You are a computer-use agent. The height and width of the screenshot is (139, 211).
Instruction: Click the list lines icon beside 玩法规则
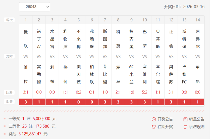click(185, 127)
